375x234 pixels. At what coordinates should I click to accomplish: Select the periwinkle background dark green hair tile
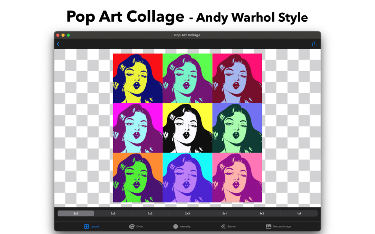click(237, 128)
